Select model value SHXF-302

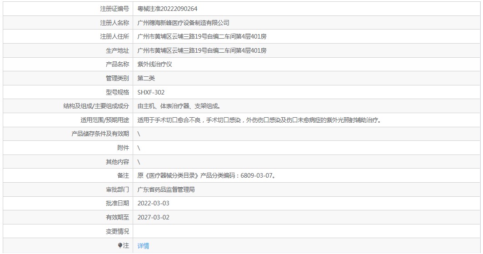pos(151,92)
